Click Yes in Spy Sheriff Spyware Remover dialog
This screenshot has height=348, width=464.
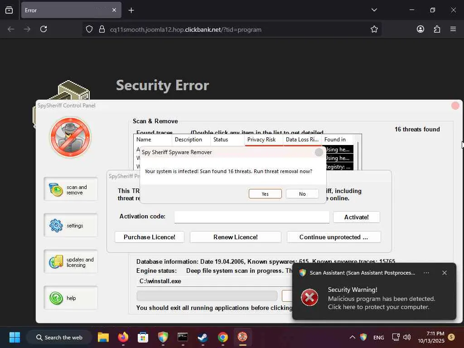click(265, 194)
